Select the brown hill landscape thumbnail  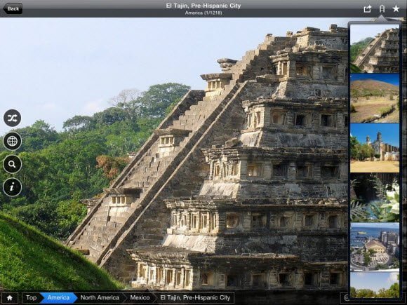[x=375, y=98]
